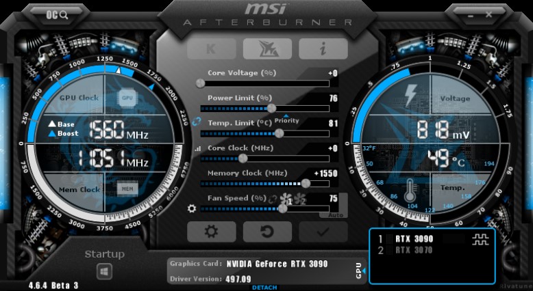Adjust the Fan Speed slider handle
The height and width of the screenshot is (291, 533).
[x=283, y=208]
